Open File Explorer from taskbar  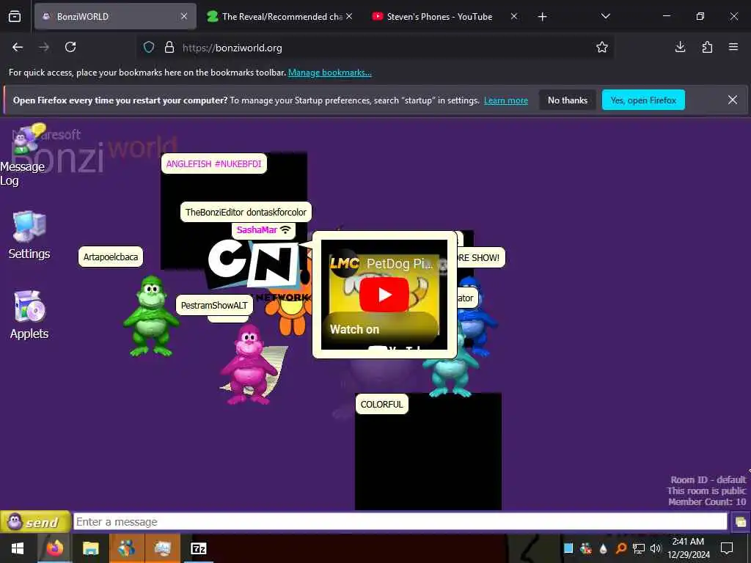(90, 548)
